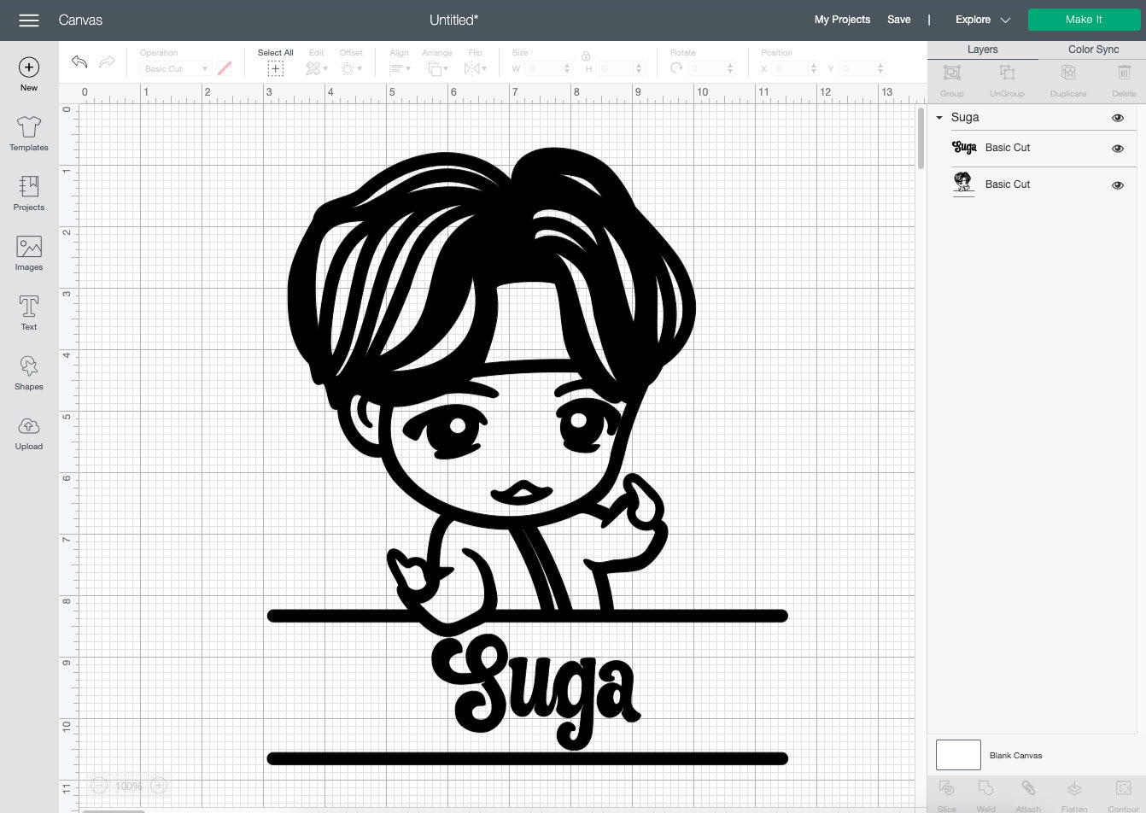
Task: Open the Arrange dropdown
Action: [437, 68]
